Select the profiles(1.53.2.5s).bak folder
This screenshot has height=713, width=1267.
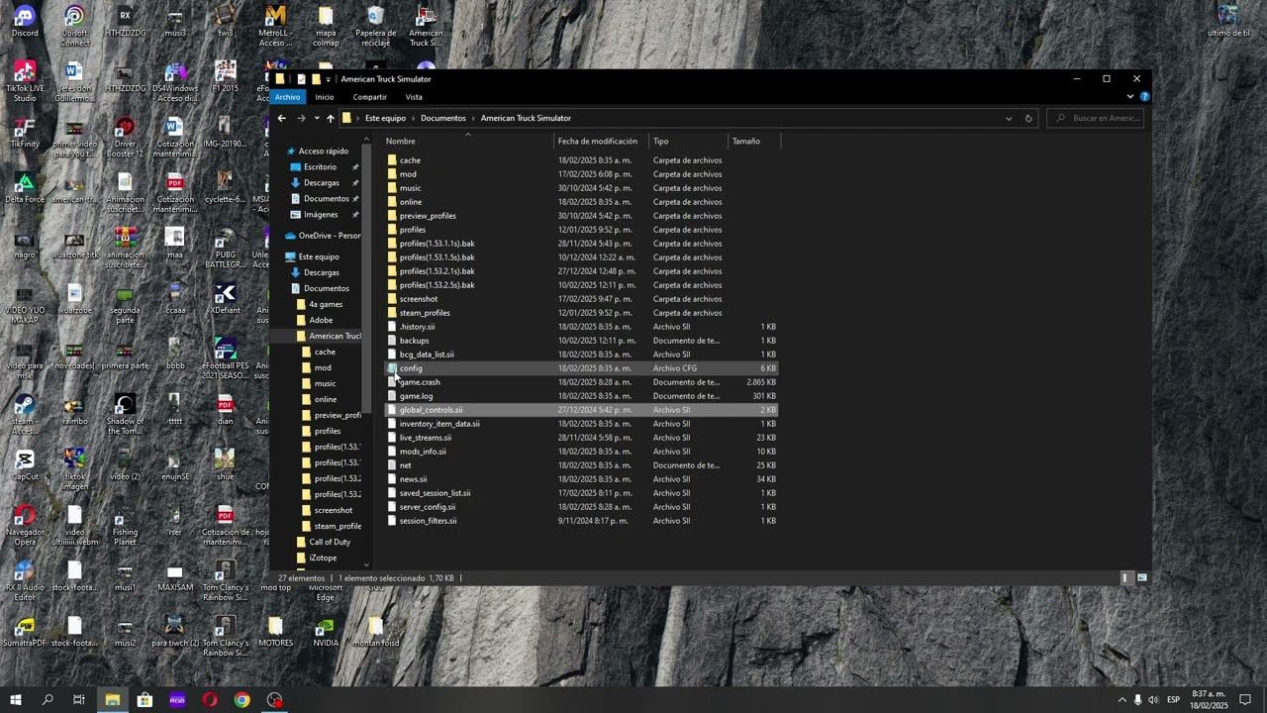coord(581,285)
